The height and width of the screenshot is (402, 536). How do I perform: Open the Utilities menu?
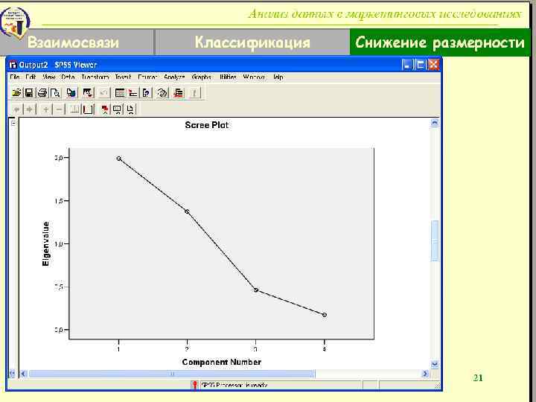(228, 77)
